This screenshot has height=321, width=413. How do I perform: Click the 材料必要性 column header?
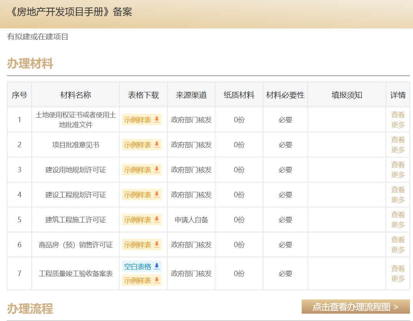pos(285,95)
